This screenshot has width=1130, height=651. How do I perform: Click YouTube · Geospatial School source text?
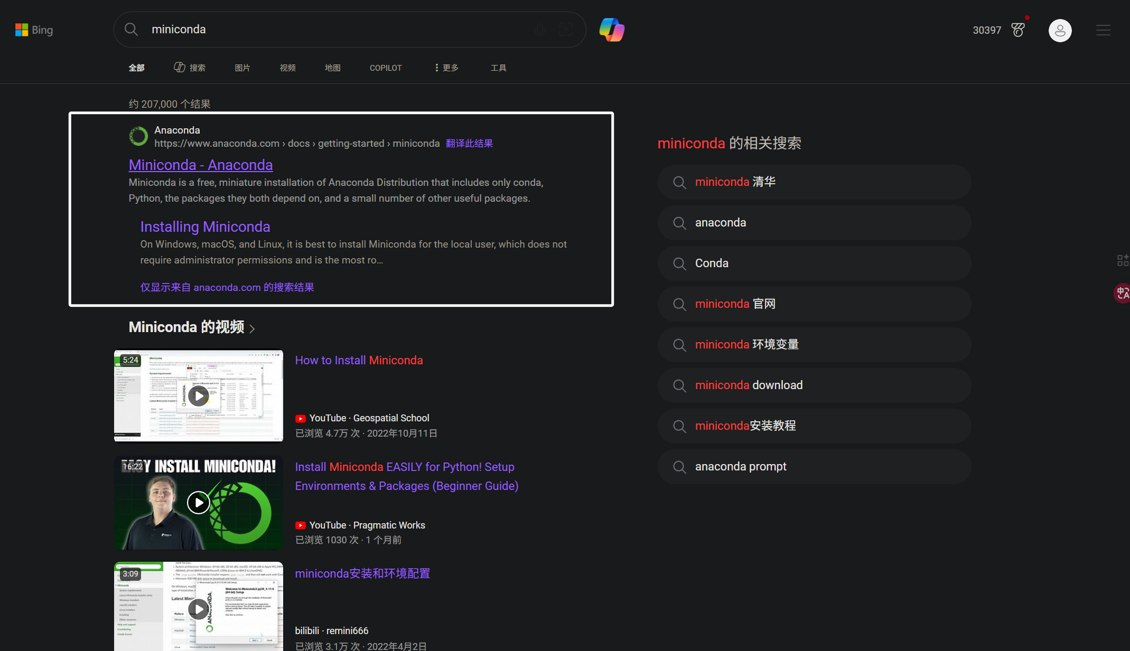point(369,418)
